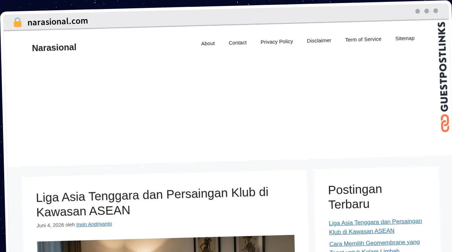Open the Narasional site title link
The width and height of the screenshot is (452, 252).
click(x=54, y=48)
